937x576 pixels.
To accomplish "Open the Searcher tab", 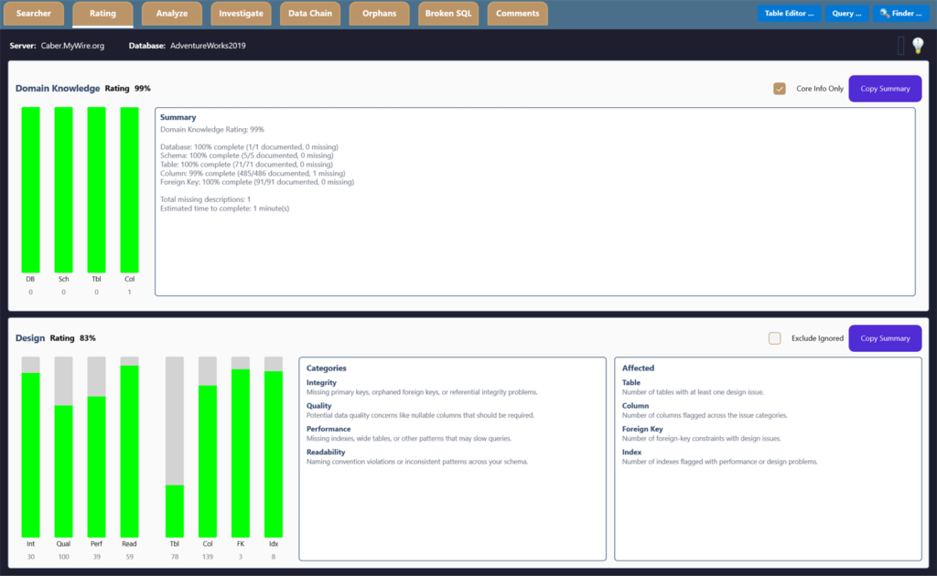I will click(x=34, y=14).
